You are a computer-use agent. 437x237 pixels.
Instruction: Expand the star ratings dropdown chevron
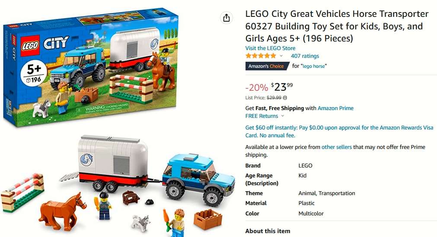pyautogui.click(x=281, y=56)
